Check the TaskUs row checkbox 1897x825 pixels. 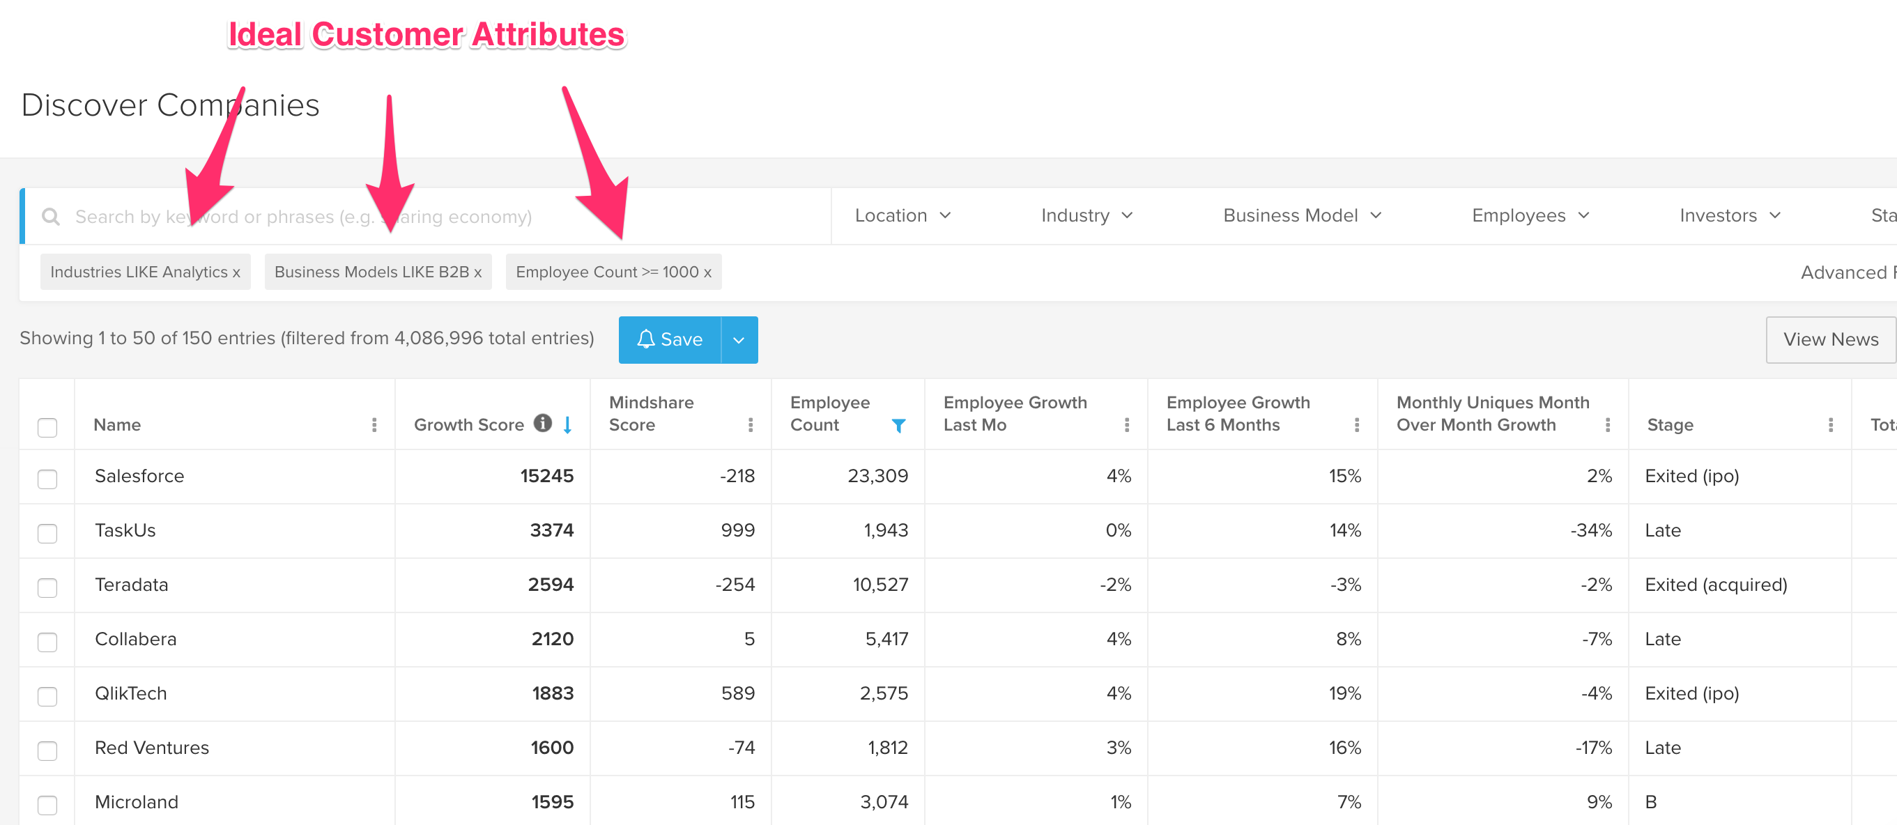(x=47, y=533)
